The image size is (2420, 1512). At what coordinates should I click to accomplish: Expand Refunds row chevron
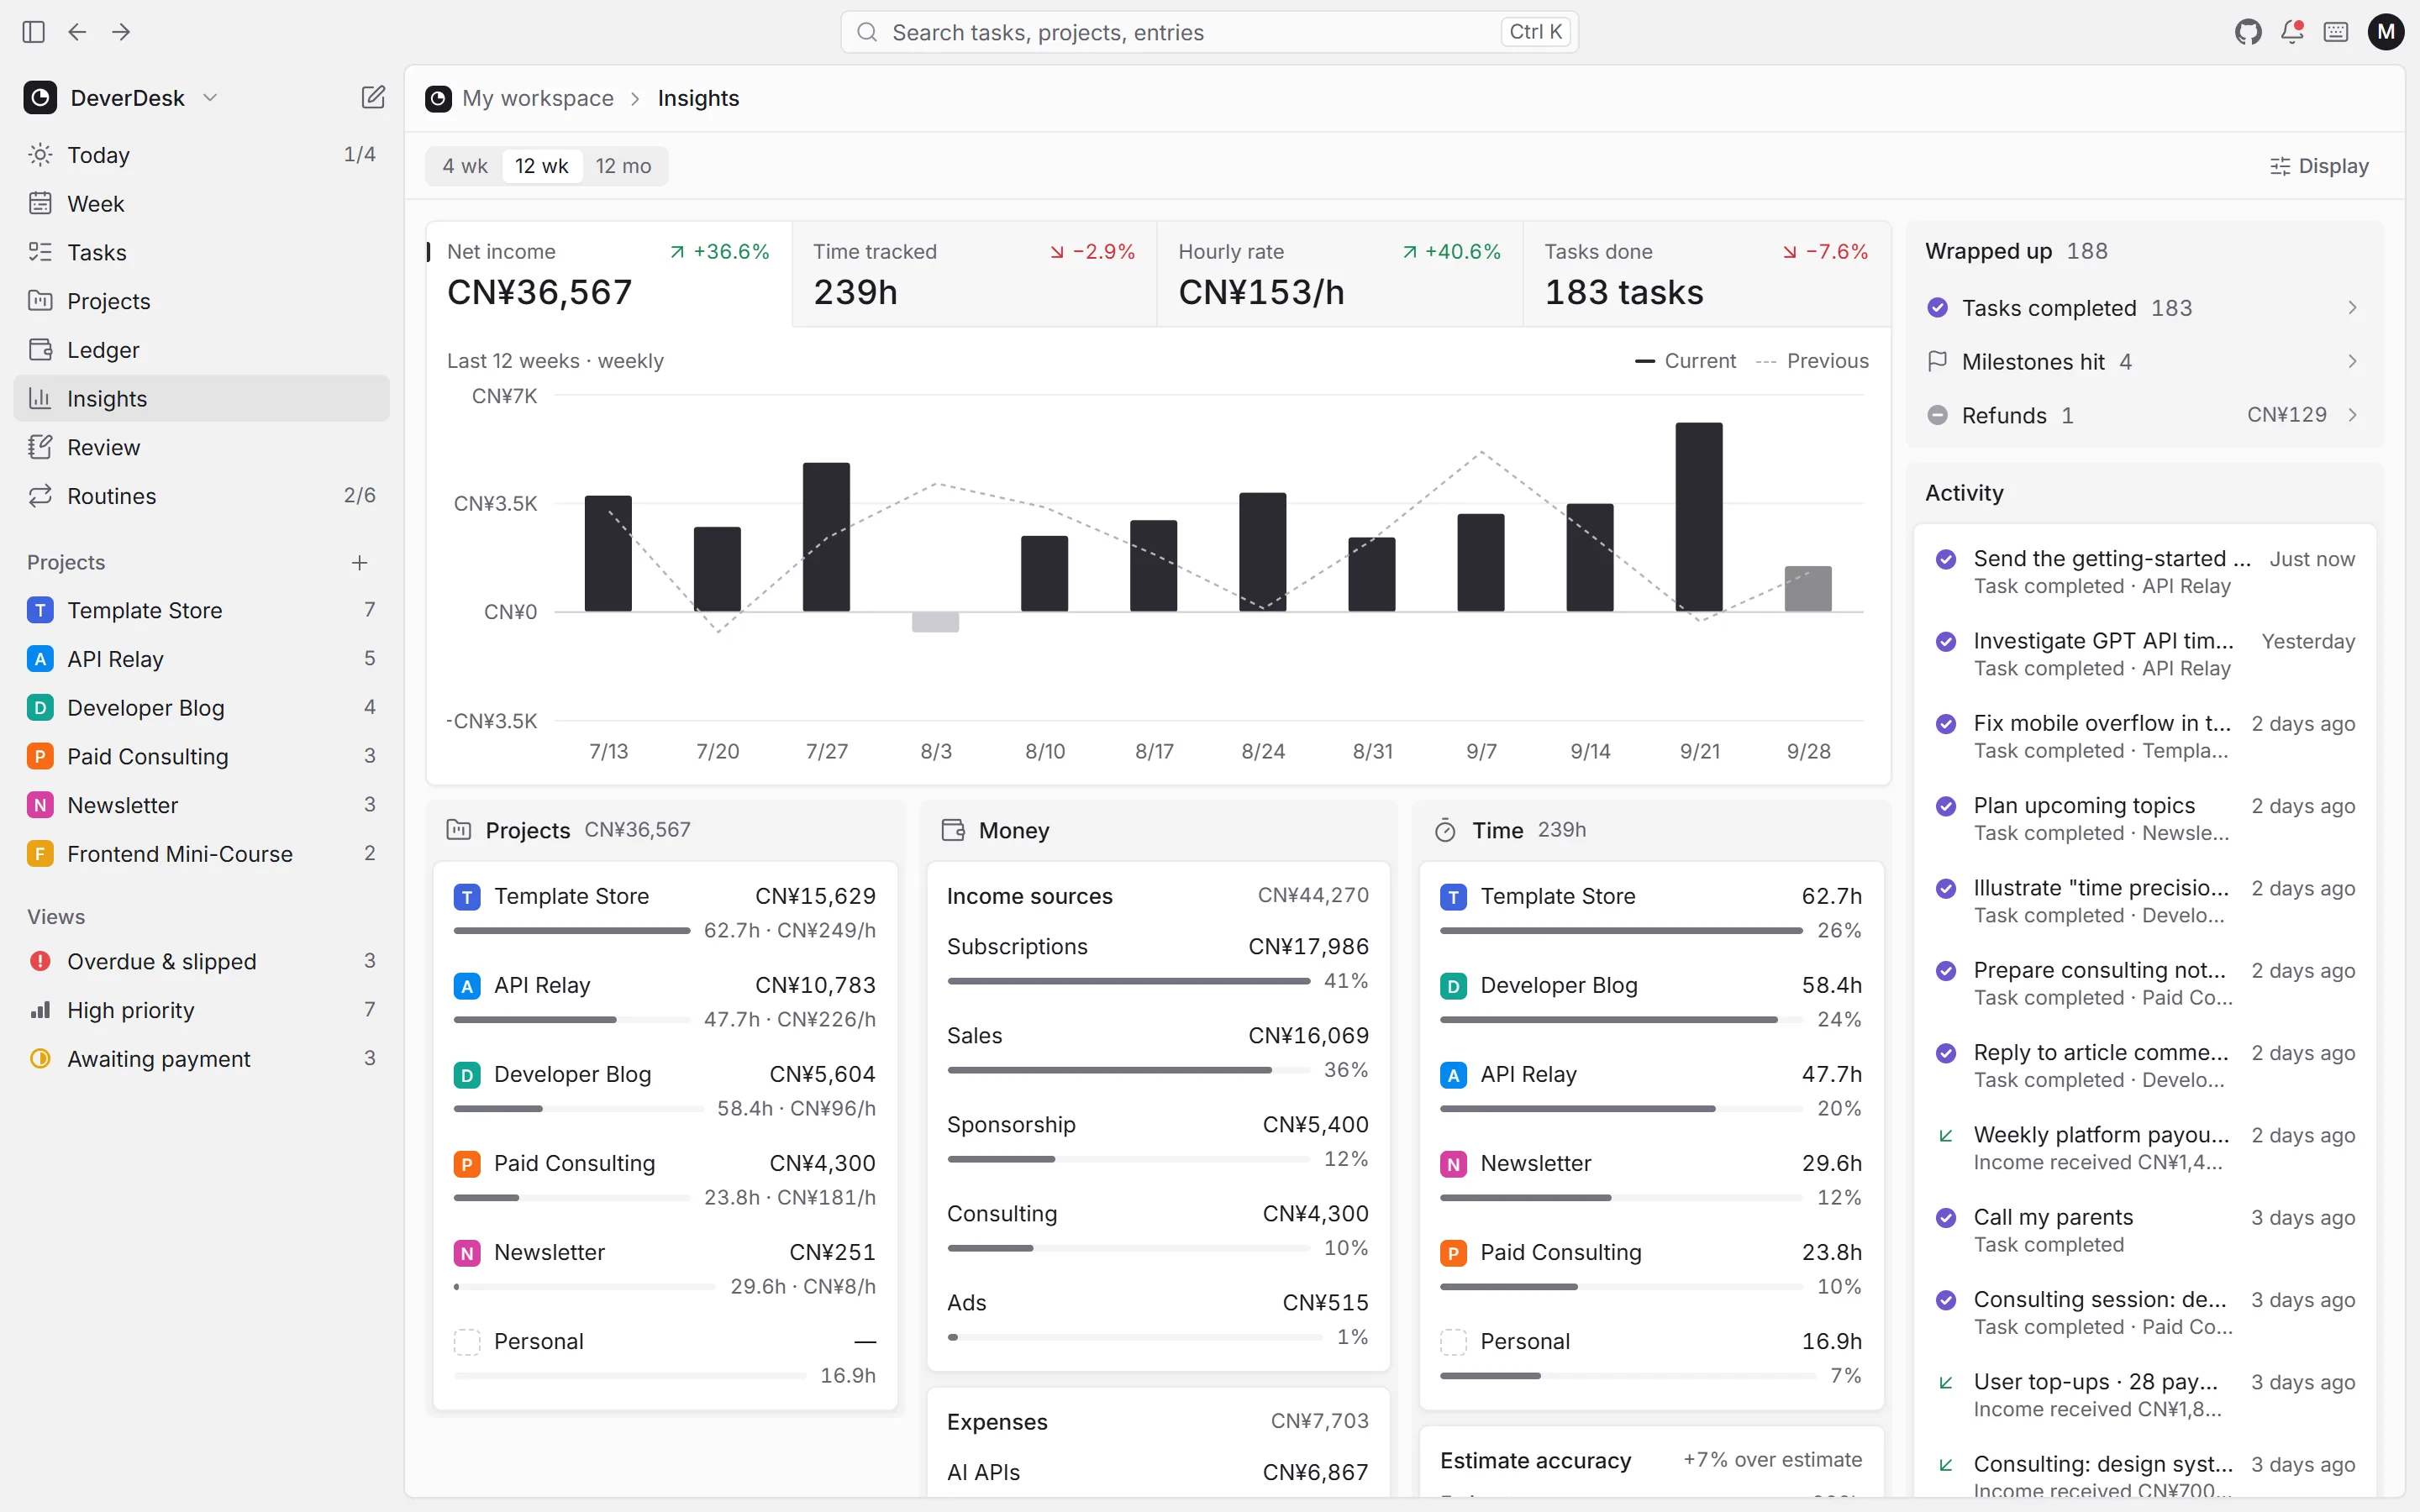point(2352,414)
